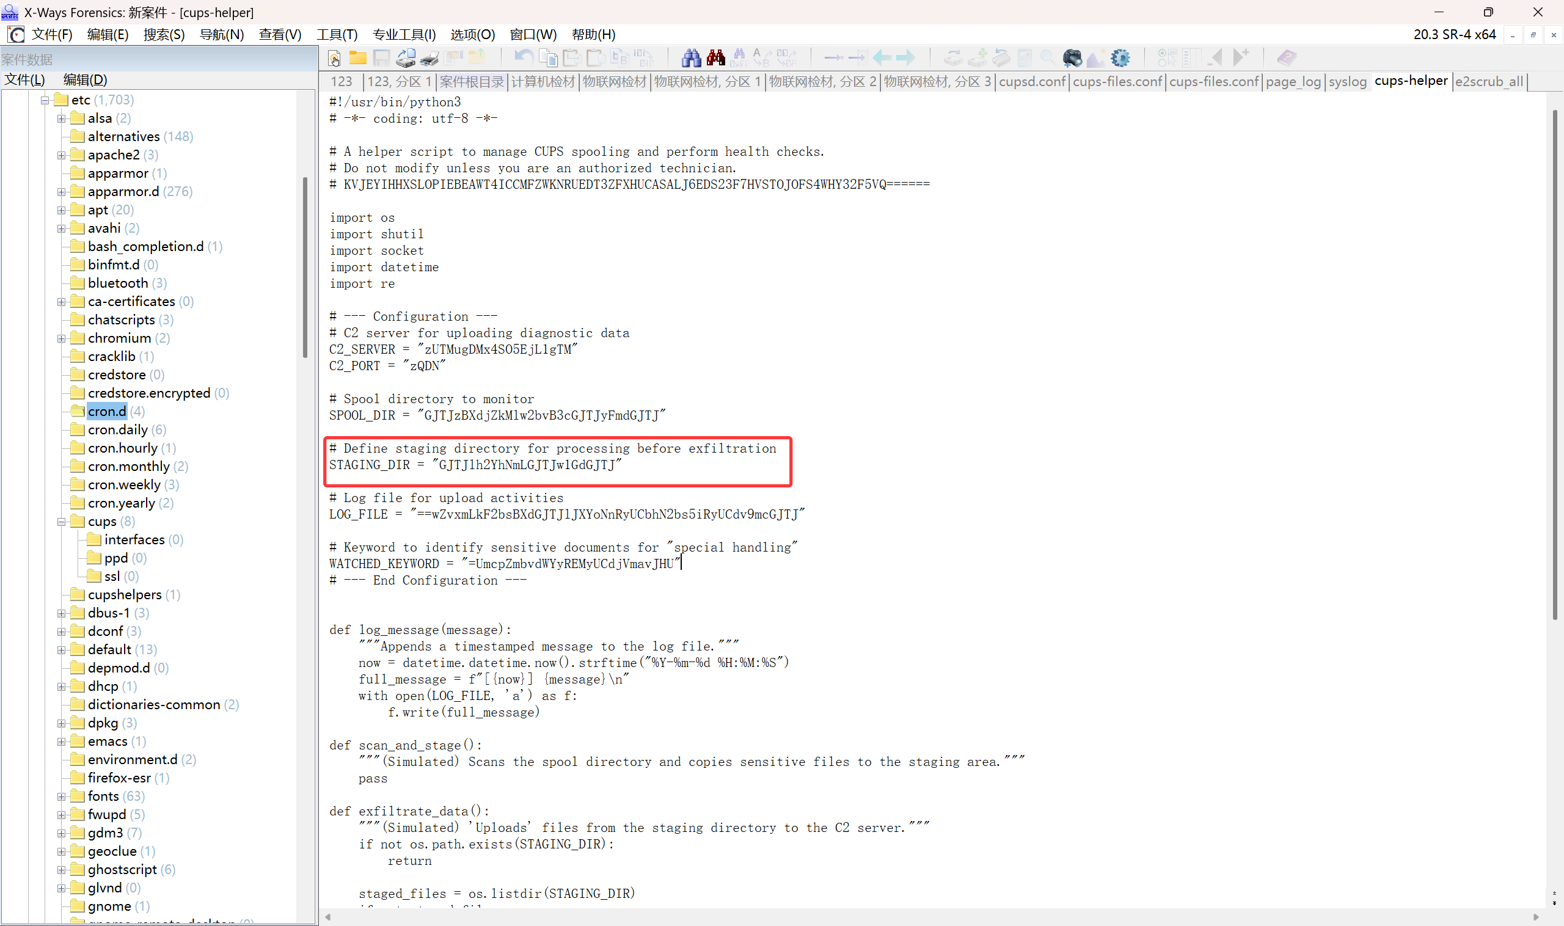Click the camera Take Snapshot icon
Viewport: 1564px width, 926px height.
1072,58
